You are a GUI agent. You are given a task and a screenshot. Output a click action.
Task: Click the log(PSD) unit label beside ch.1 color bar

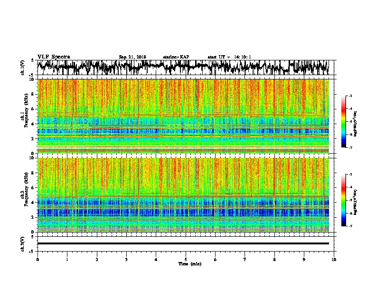356,124
